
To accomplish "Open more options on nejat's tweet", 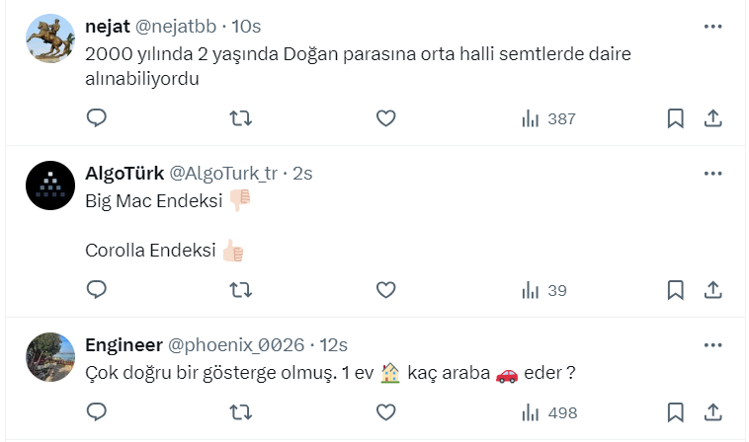I will pyautogui.click(x=712, y=27).
